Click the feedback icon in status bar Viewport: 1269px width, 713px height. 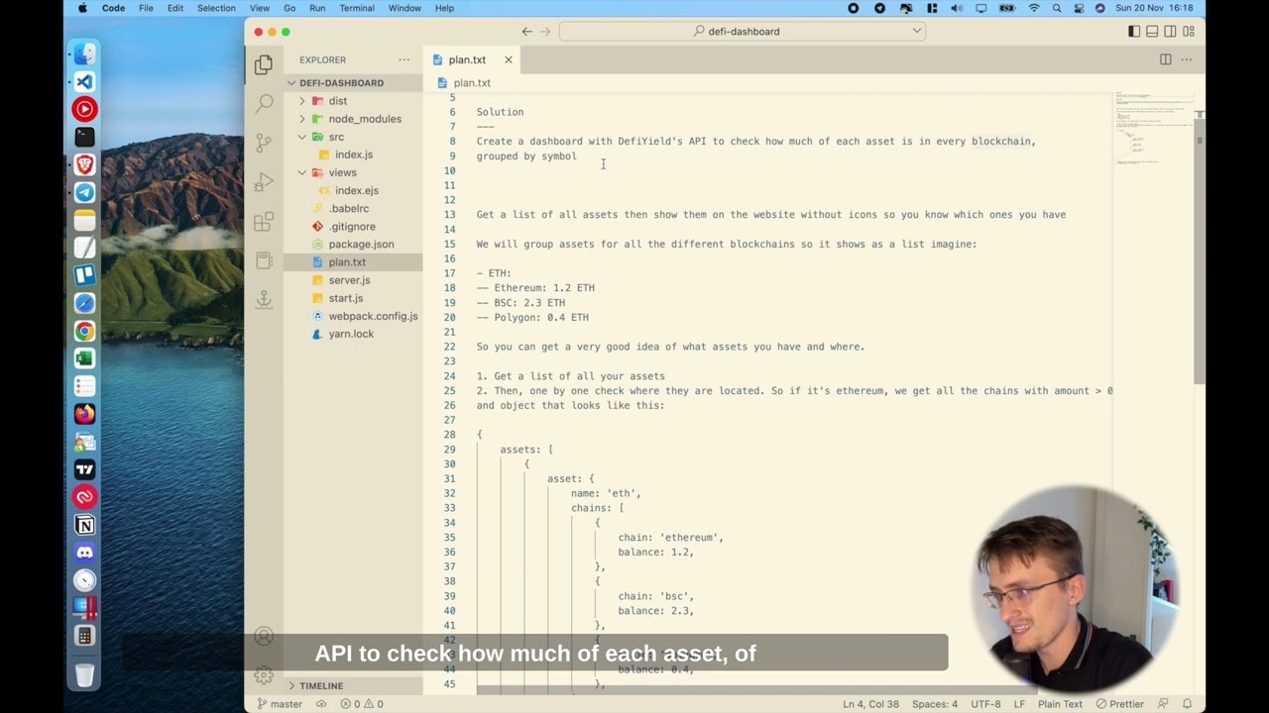click(1162, 704)
